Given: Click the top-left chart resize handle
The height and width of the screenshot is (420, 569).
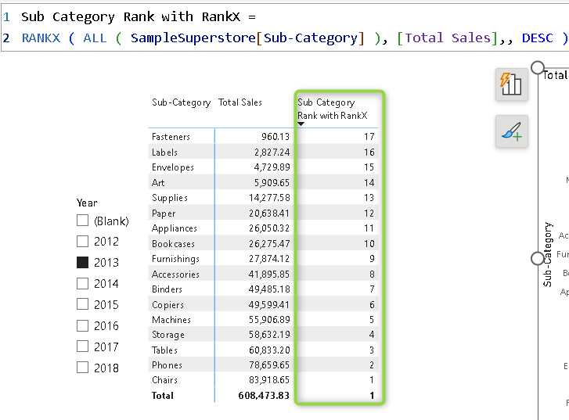Looking at the screenshot, I should [538, 68].
